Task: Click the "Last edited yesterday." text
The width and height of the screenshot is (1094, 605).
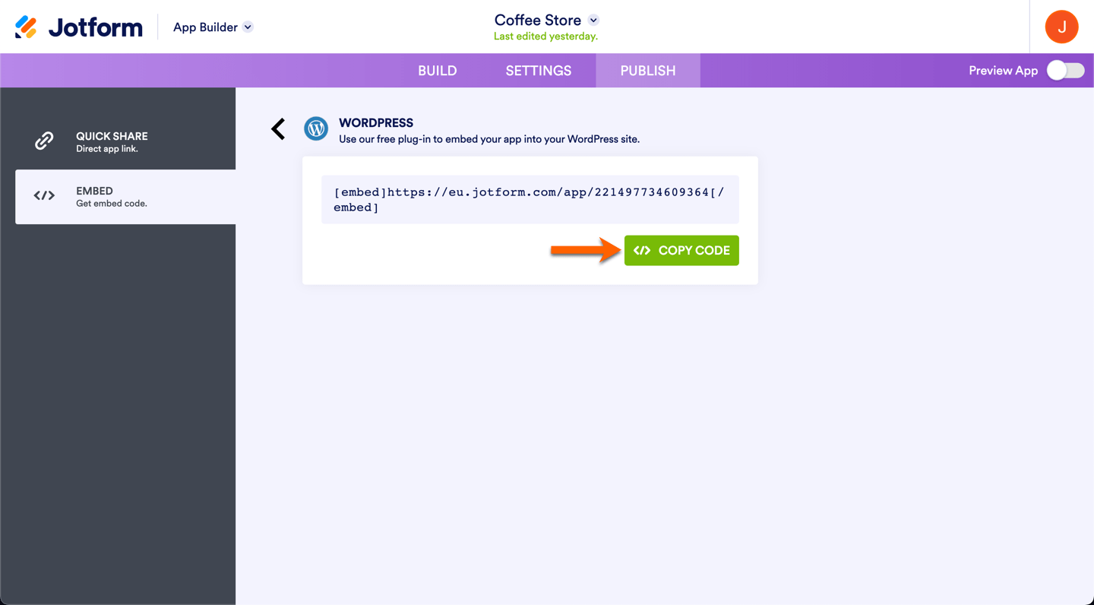Action: 545,36
